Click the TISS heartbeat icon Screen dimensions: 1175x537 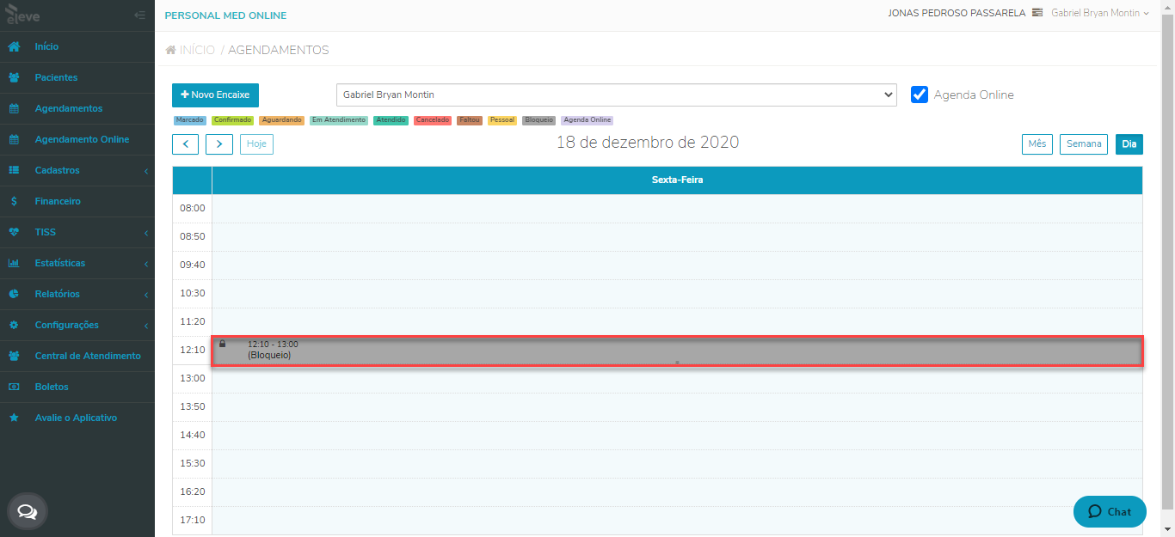(x=14, y=232)
